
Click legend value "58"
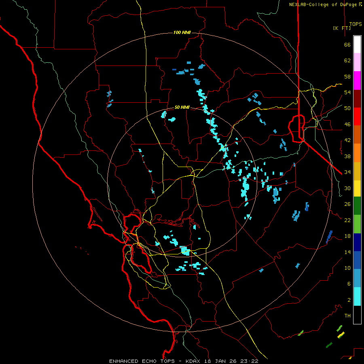click(x=347, y=76)
